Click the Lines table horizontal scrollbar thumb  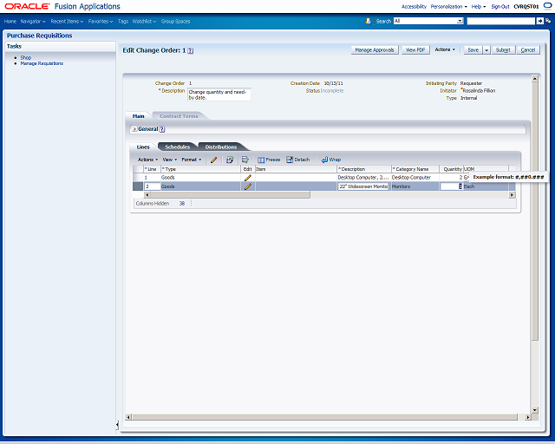click(230, 195)
